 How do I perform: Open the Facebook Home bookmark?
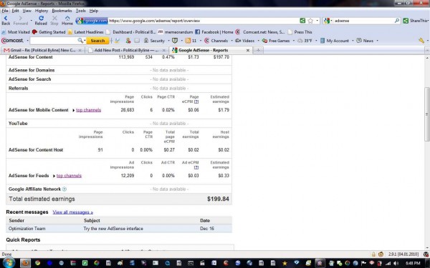tap(214, 32)
